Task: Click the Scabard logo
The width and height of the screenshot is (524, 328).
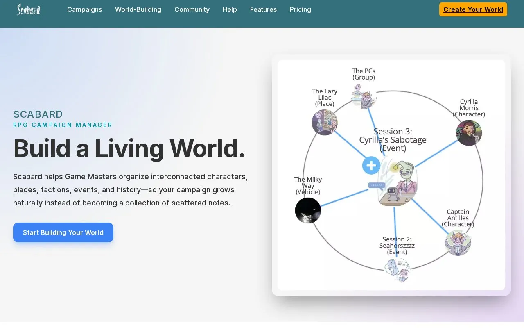Action: click(29, 9)
